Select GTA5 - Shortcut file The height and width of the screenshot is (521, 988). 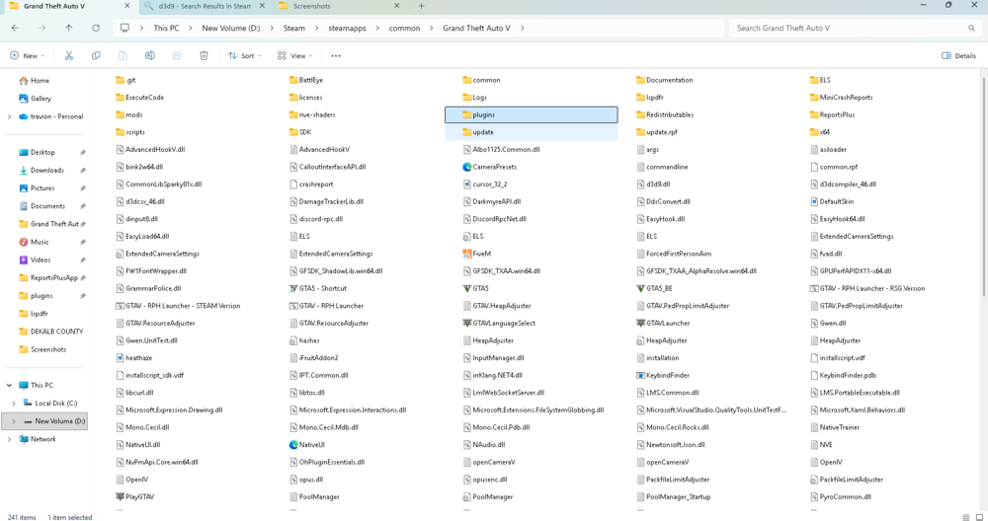pos(318,288)
